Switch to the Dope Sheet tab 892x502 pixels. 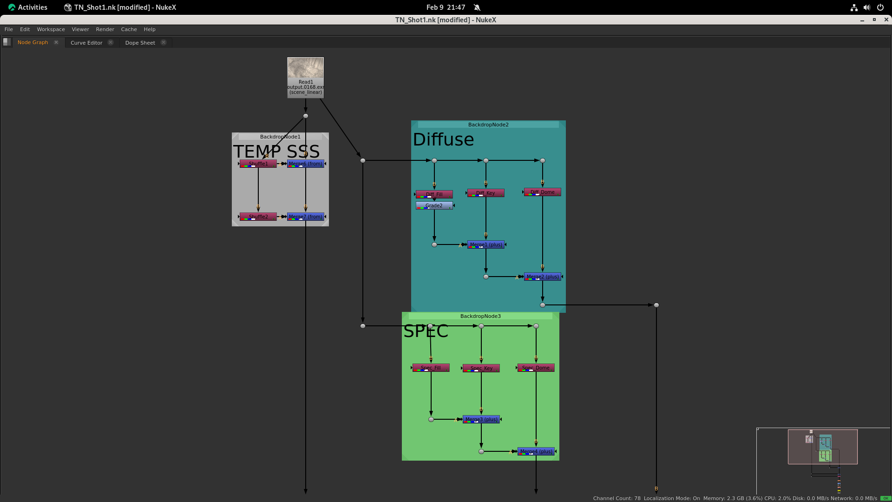pos(140,43)
